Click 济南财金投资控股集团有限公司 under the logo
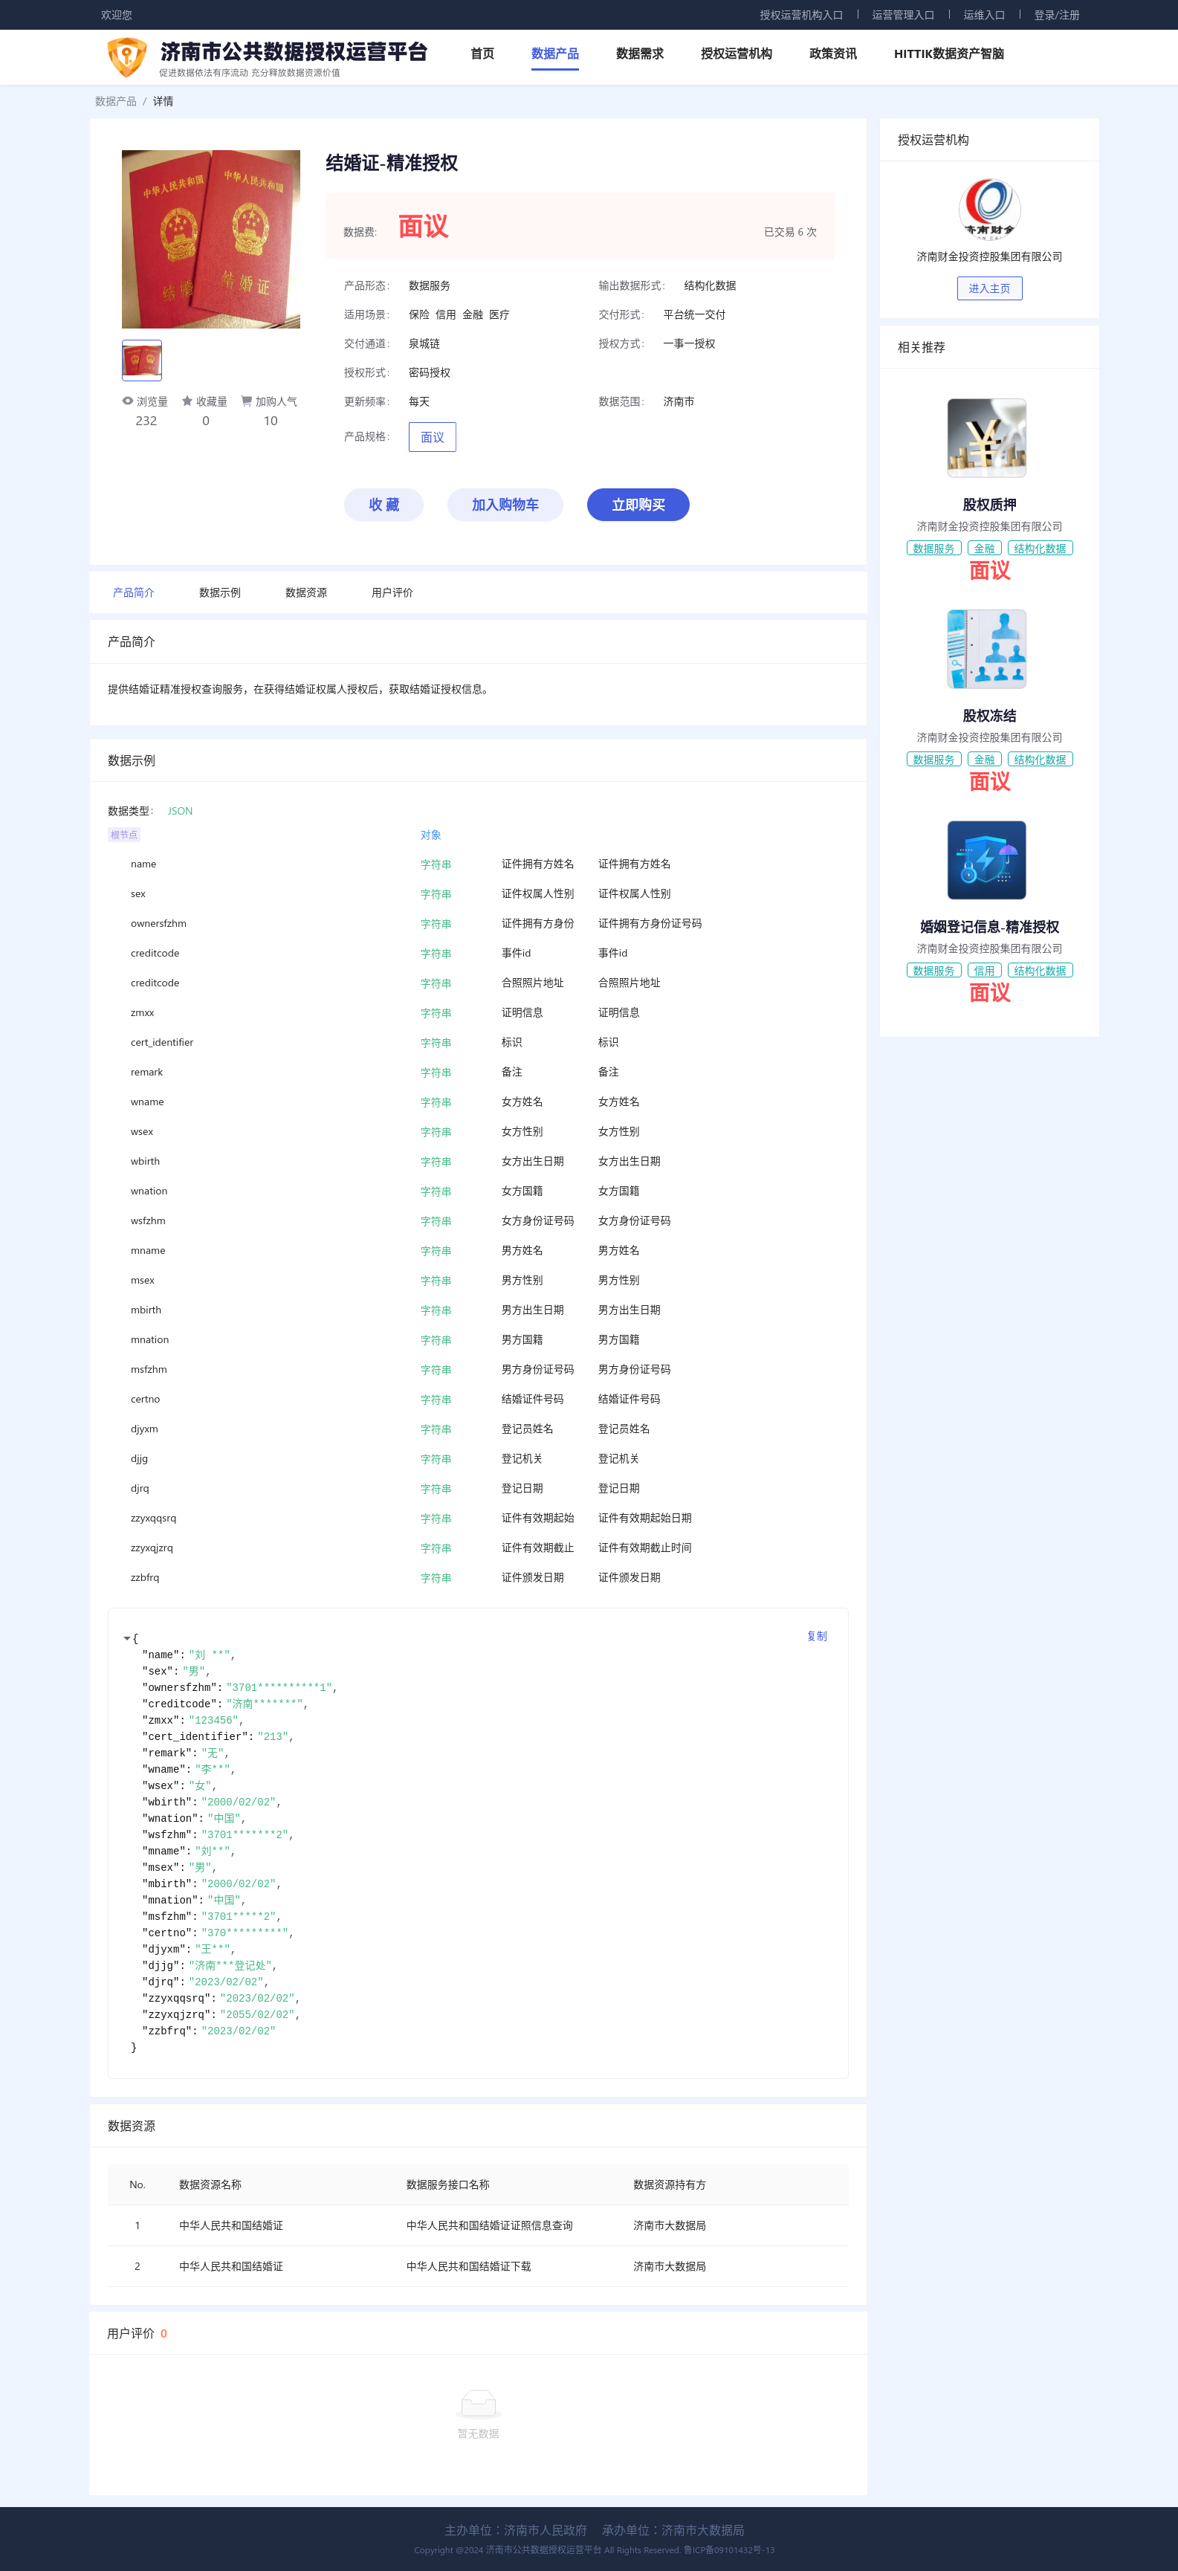Viewport: 1178px width, 2571px height. [989, 256]
